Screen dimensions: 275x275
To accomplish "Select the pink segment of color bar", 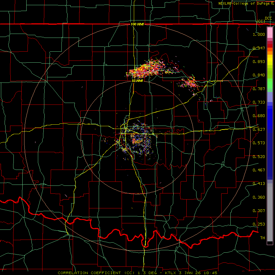I will click(x=270, y=33).
